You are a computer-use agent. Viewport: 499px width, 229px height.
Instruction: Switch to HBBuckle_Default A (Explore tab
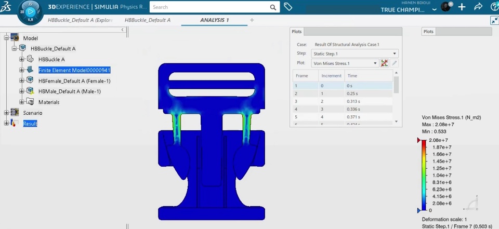point(80,20)
